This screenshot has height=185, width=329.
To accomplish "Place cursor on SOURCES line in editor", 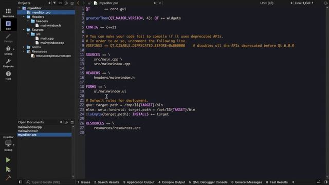I will (x=98, y=55).
